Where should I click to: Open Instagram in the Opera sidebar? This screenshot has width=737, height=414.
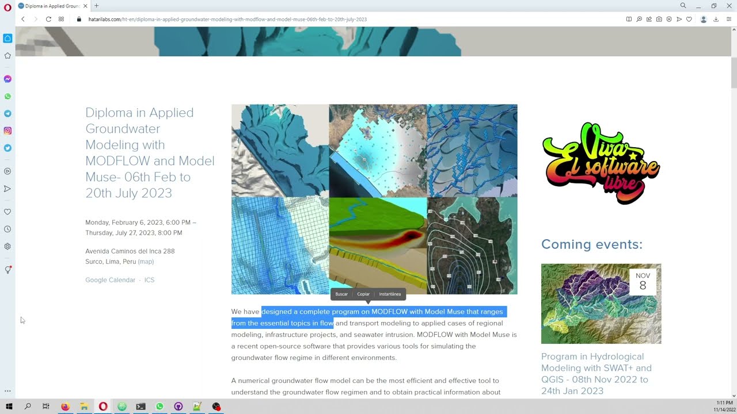click(7, 131)
